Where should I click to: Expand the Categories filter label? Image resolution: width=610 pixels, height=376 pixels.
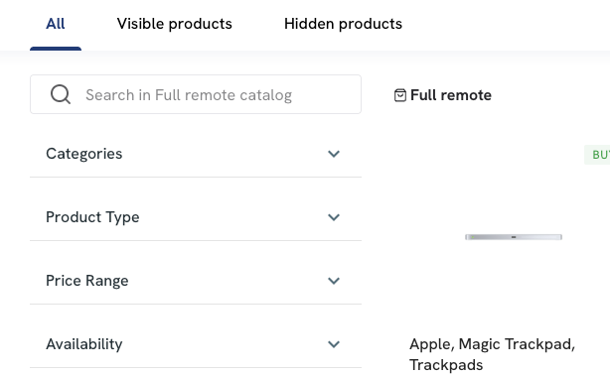point(84,154)
